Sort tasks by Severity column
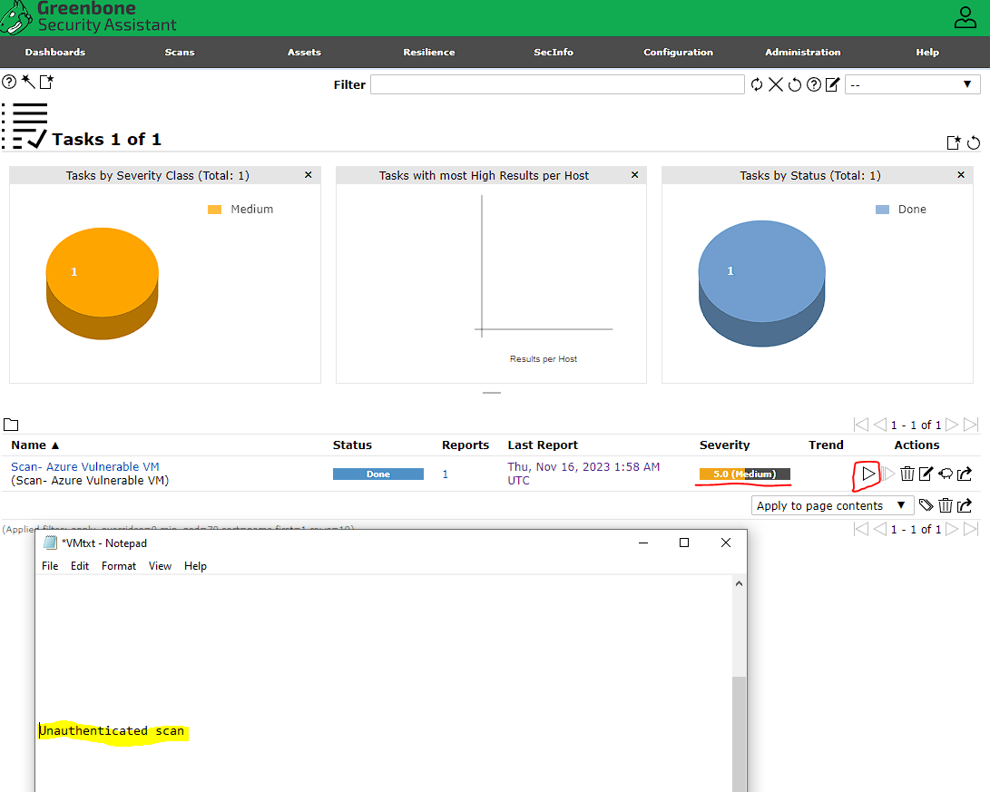Viewport: 990px width, 792px height. click(724, 445)
